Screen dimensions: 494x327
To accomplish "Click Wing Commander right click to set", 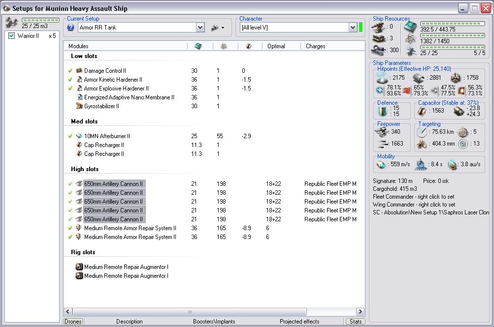I will click(x=414, y=205).
